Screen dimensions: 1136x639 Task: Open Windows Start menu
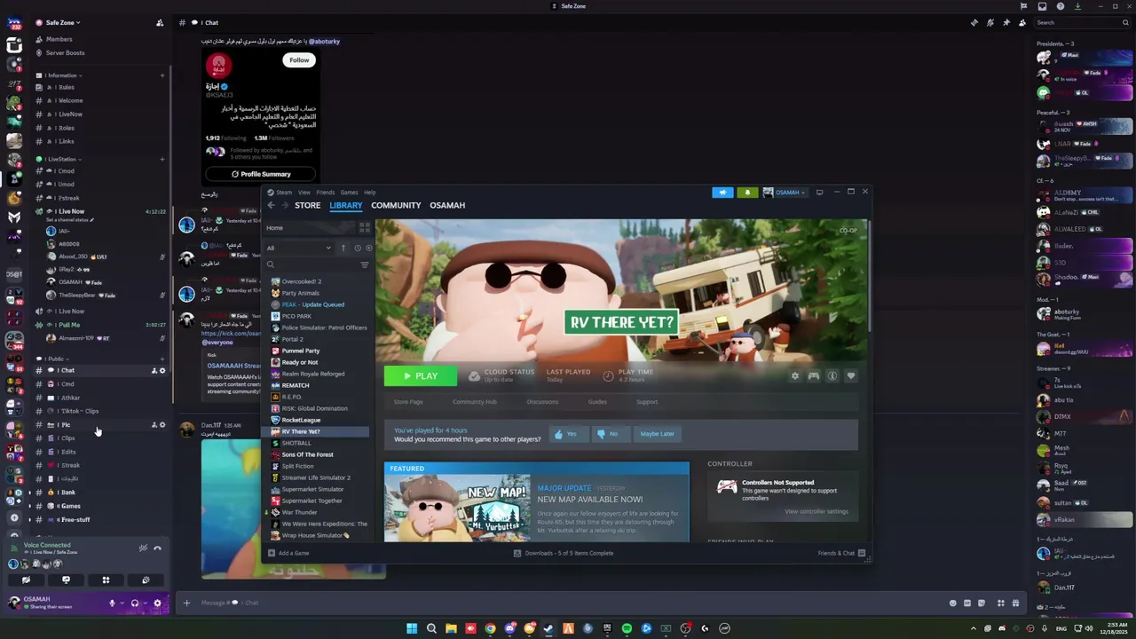point(412,628)
